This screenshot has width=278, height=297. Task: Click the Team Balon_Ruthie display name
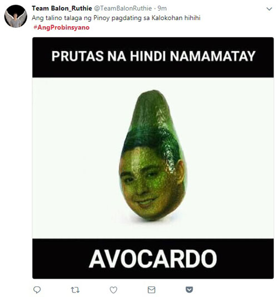click(62, 8)
